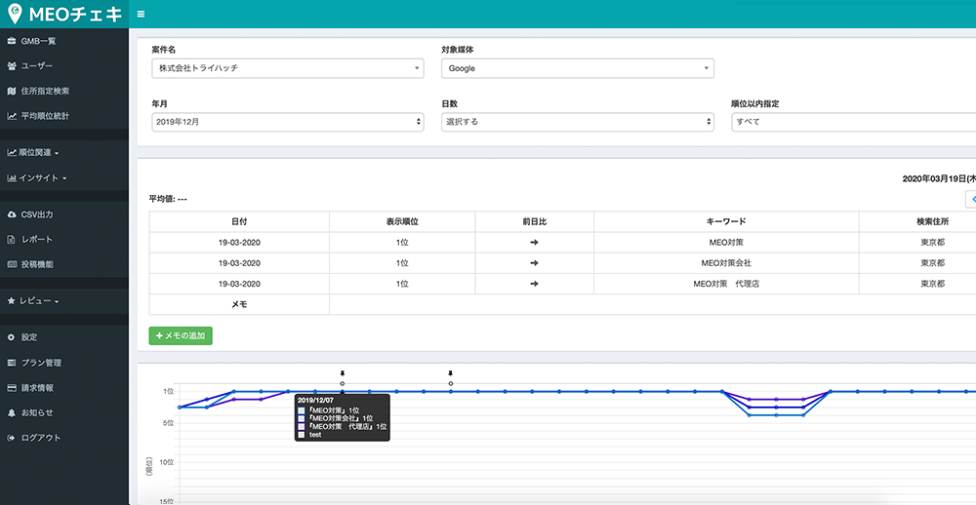
Task: Click the green メモの追加 button
Action: click(x=181, y=335)
